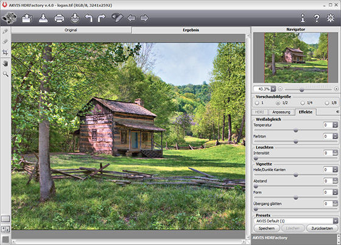341x245 pixels.
Task: Switch to the Ergebnis tab
Action: pos(191,30)
